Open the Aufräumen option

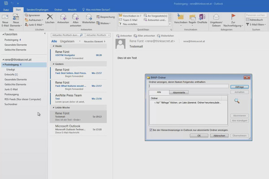click(34, 20)
